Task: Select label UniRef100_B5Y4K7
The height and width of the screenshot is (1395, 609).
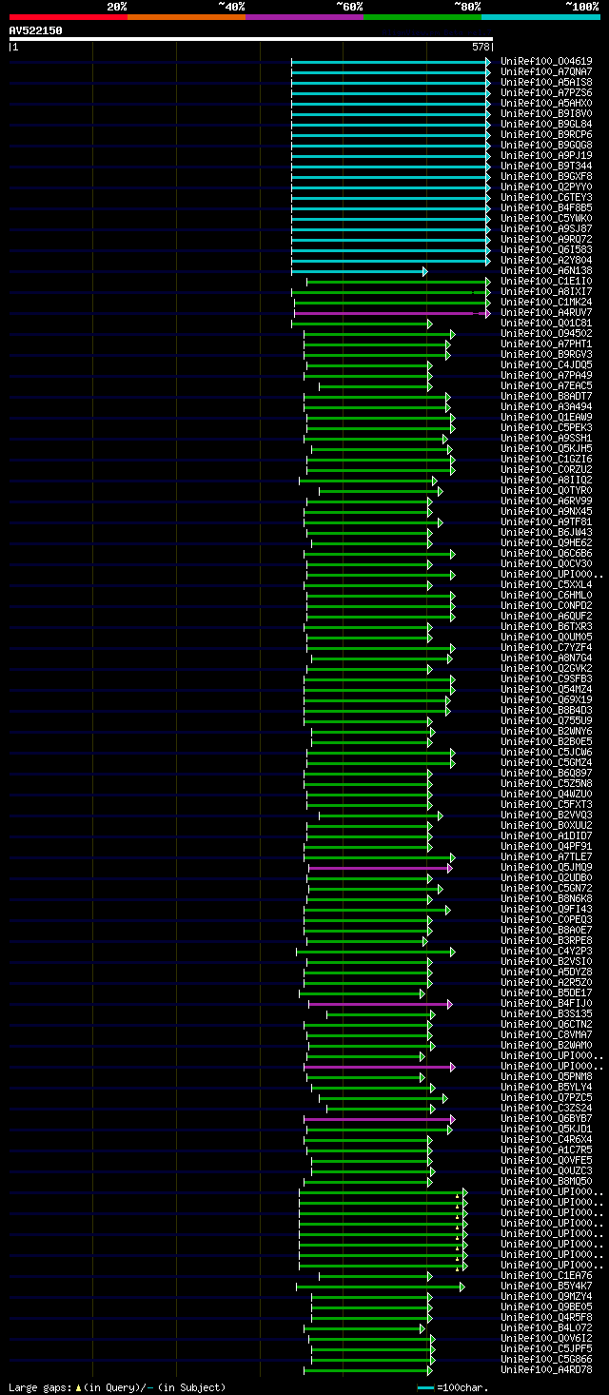Action: coord(546,1286)
